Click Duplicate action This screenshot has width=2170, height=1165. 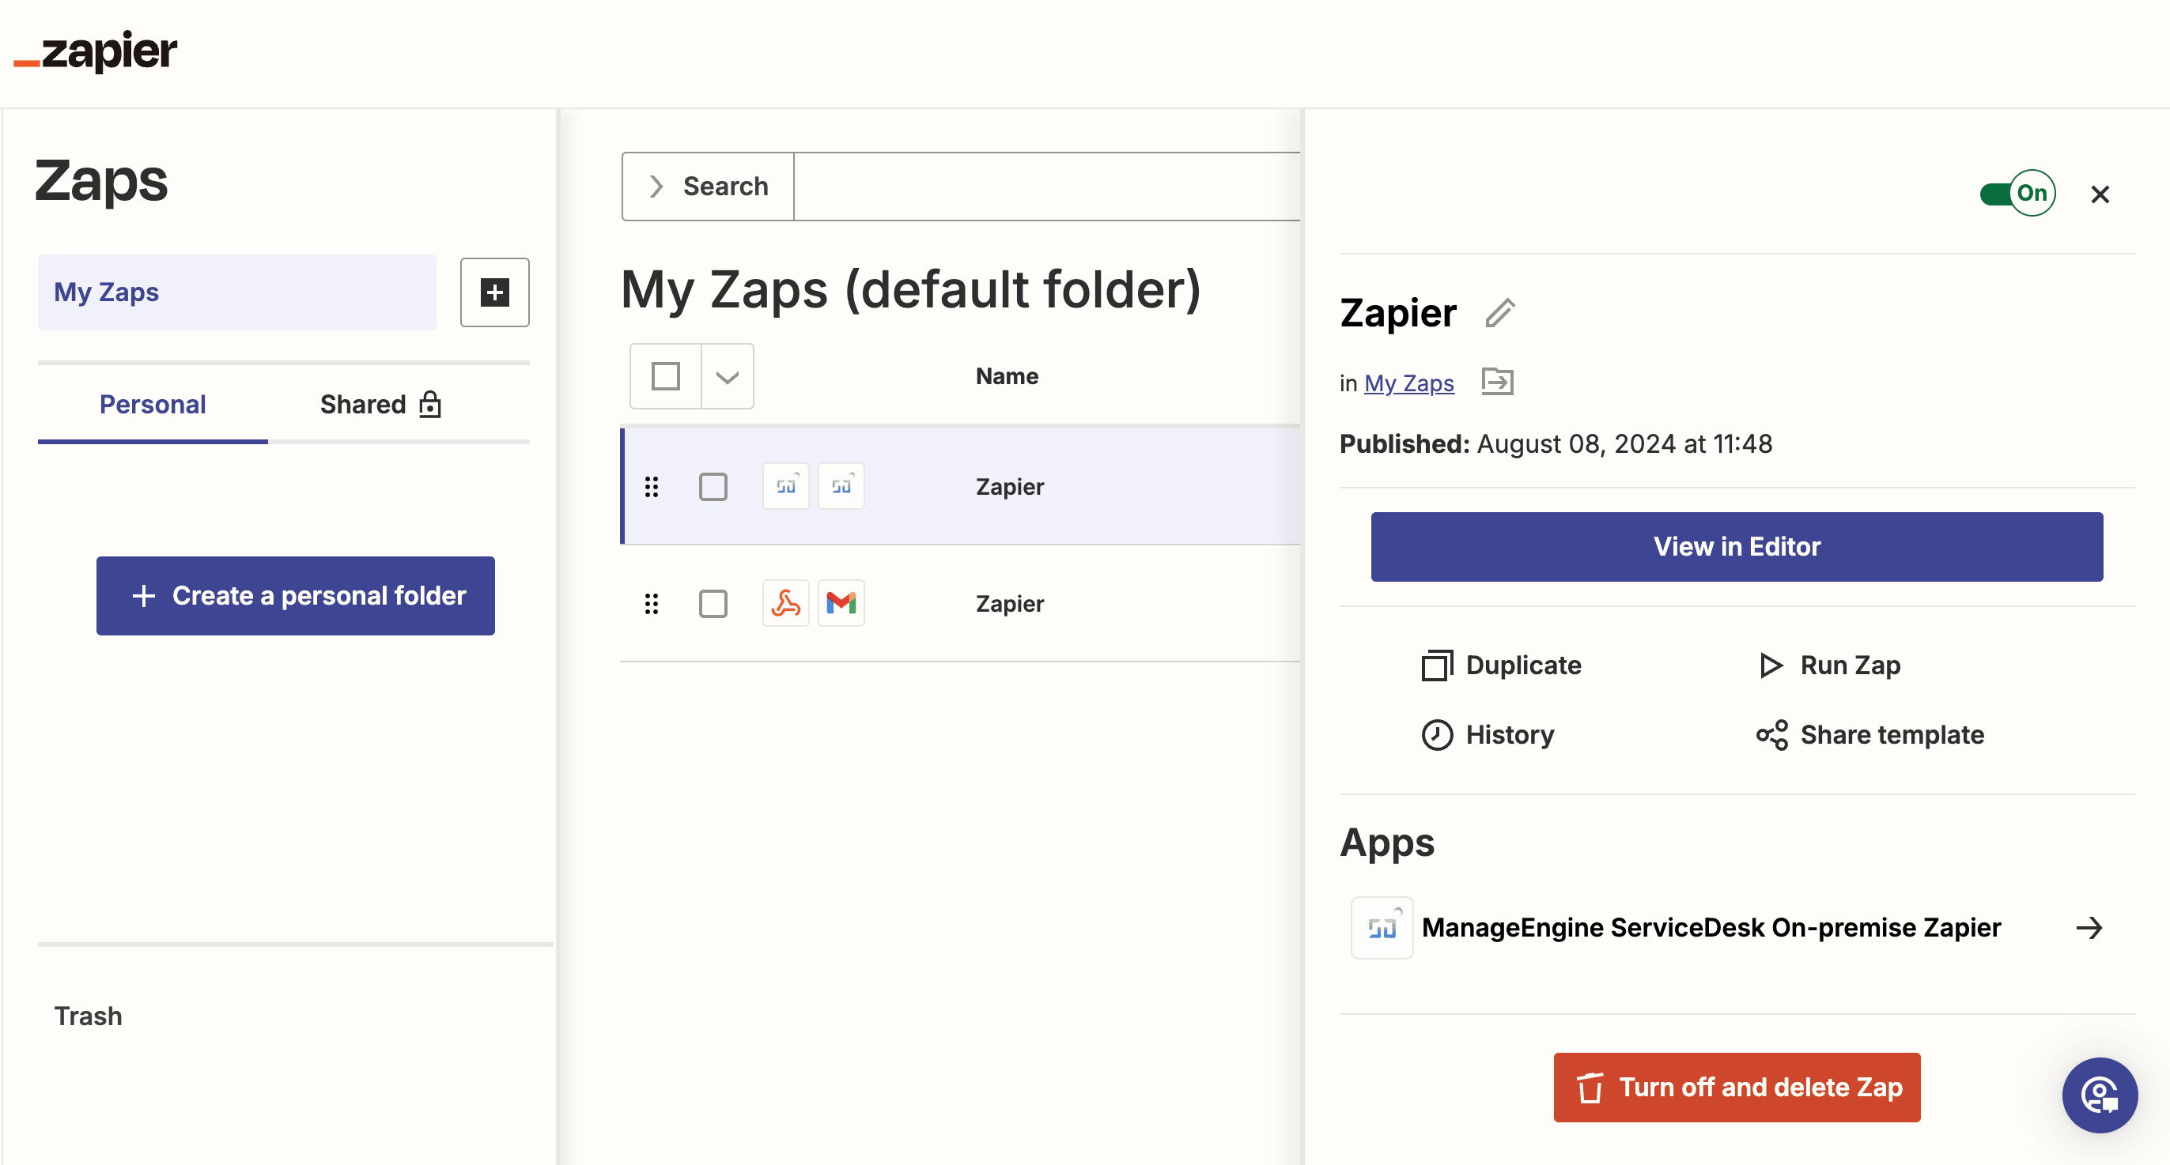[x=1502, y=665]
